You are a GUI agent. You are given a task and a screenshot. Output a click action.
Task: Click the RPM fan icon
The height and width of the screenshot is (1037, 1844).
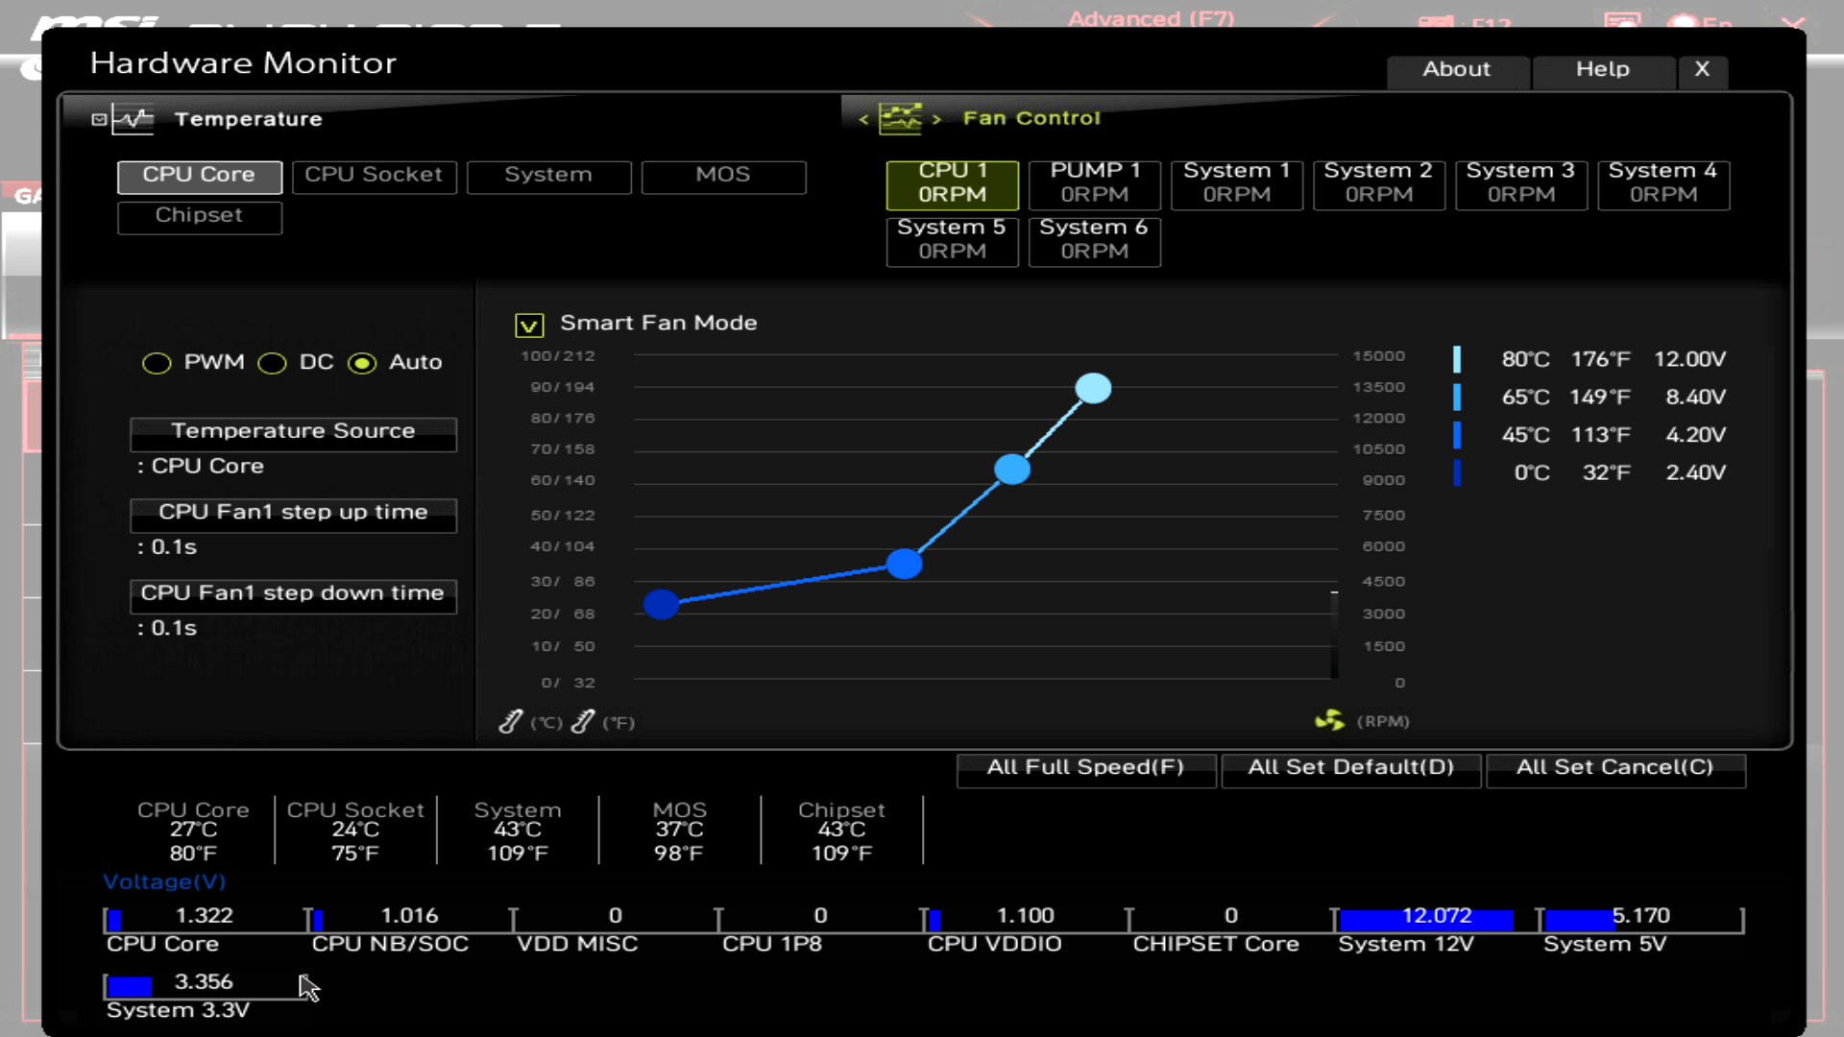point(1329,720)
